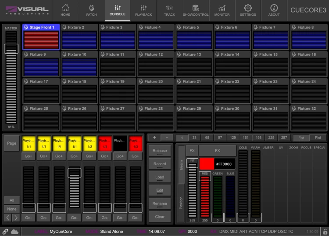Click the small FX button
This screenshot has height=236, width=329.
192,151
